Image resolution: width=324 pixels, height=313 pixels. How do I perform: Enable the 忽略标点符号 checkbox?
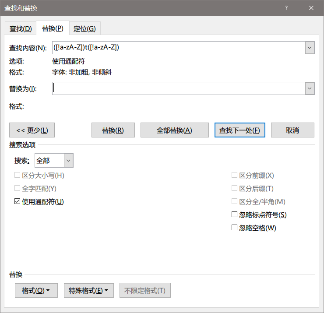[235, 215]
